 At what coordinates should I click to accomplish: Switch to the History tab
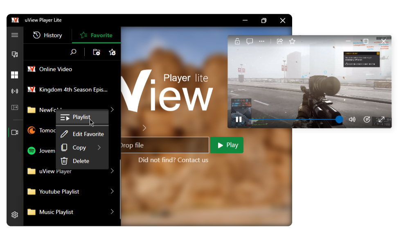tap(47, 35)
